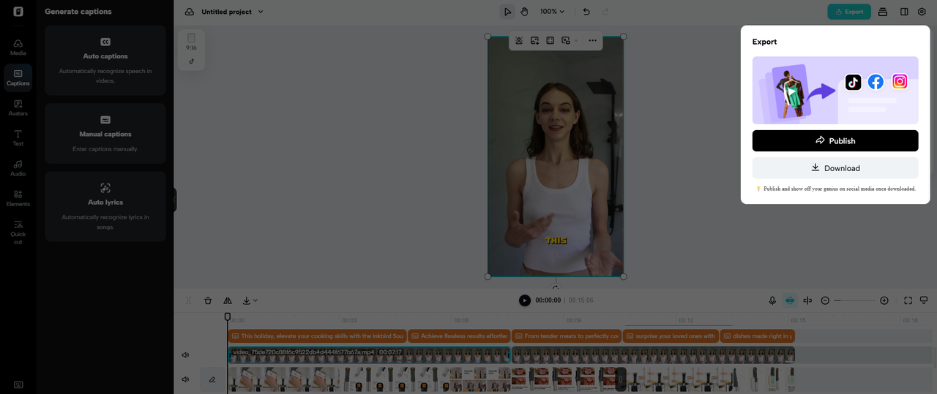The width and height of the screenshot is (937, 394).
Task: Click the Instagram logo in Export banner
Action: coord(900,82)
